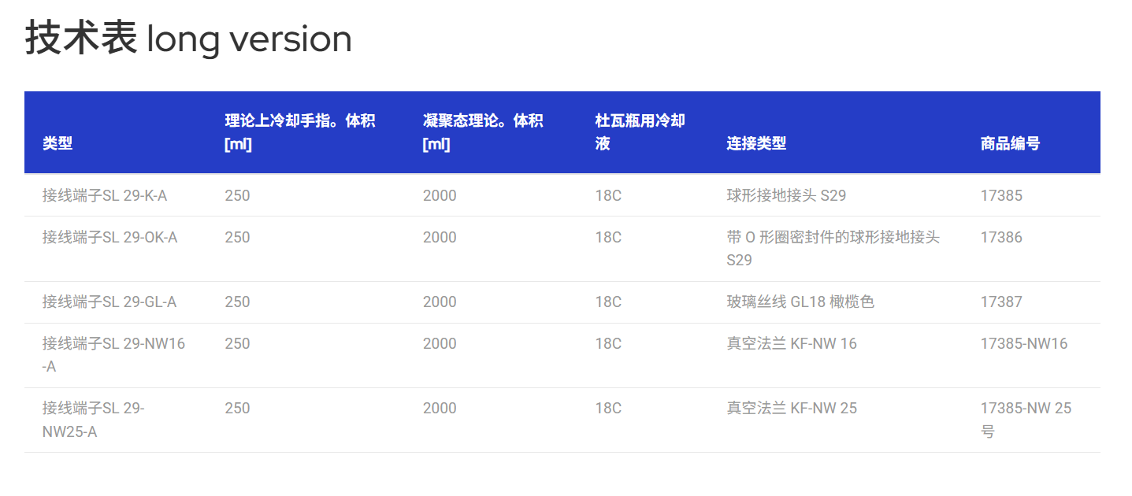Select the cell 接线端子SL 29-NW25-A
This screenshot has height=496, width=1132.
click(x=94, y=420)
